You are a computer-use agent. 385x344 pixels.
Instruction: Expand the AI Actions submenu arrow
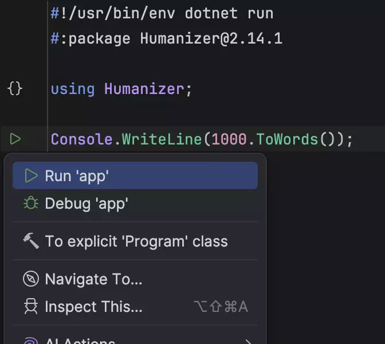(248, 341)
